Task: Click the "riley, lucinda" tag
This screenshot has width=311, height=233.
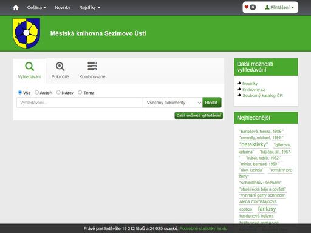Action: (x=251, y=170)
